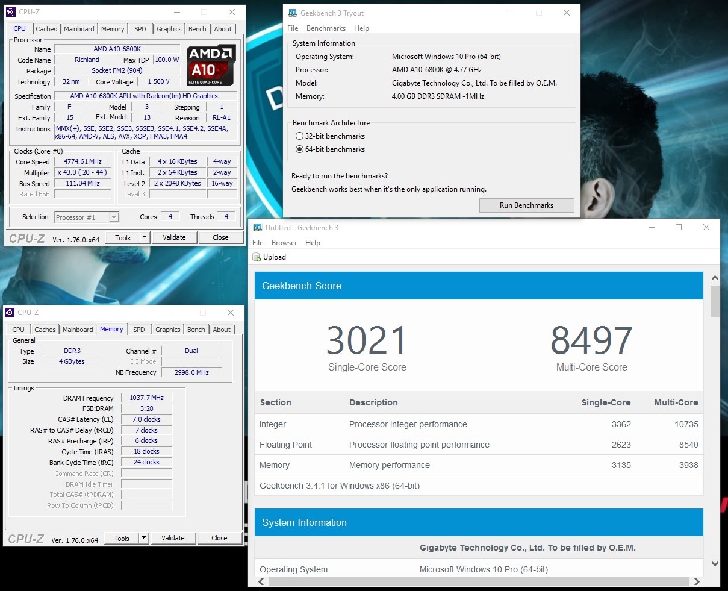
Task: Open File menu in Untitled Geekbench window
Action: [x=258, y=243]
